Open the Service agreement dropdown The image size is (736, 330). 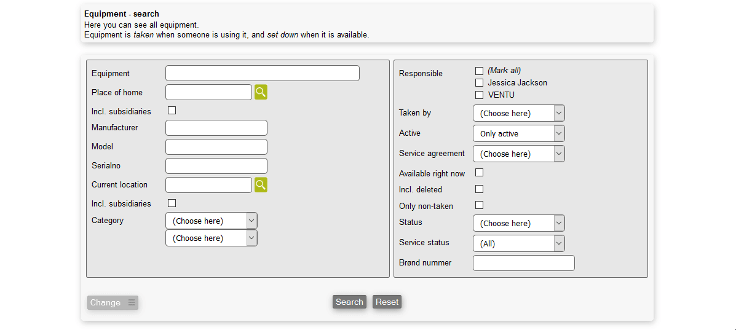518,154
